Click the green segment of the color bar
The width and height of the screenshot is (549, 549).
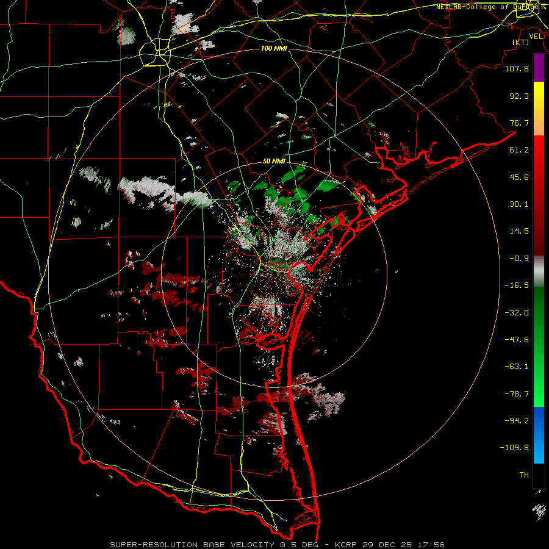[539, 346]
